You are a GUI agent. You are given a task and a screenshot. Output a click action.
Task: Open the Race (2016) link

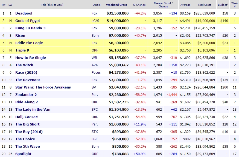(26, 73)
